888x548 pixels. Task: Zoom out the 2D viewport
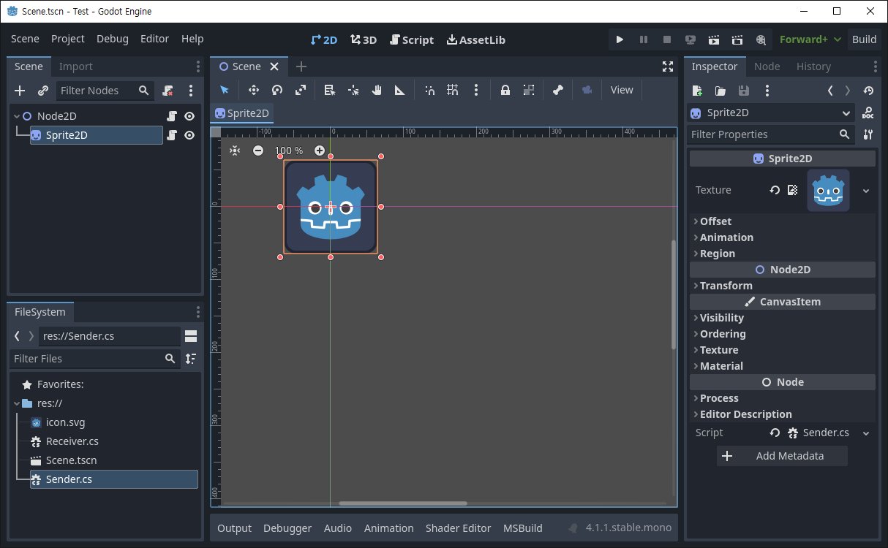[x=258, y=151]
